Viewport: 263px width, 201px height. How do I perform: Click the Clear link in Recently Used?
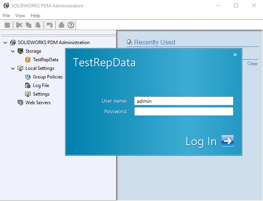click(x=252, y=64)
